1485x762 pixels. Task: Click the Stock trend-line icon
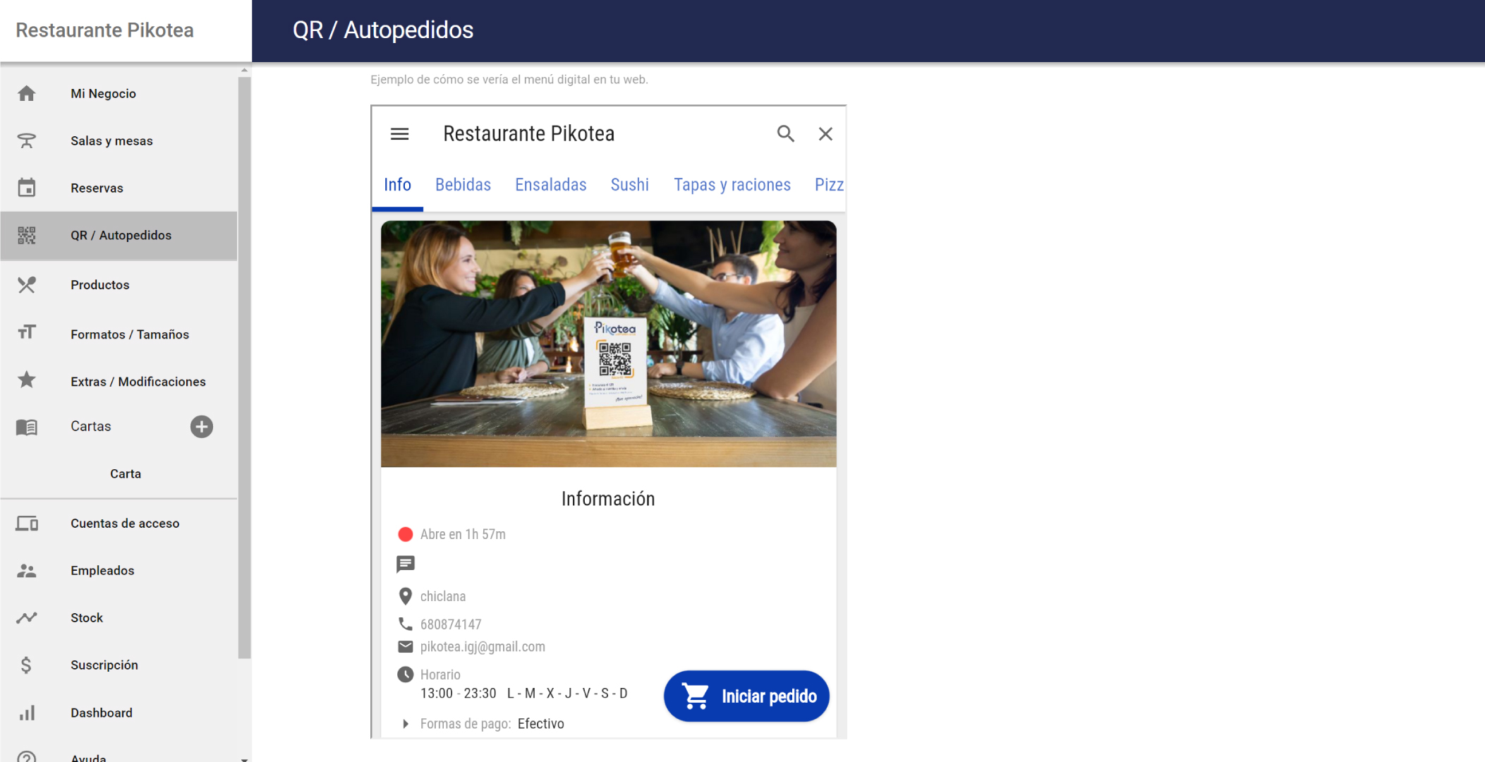(27, 617)
